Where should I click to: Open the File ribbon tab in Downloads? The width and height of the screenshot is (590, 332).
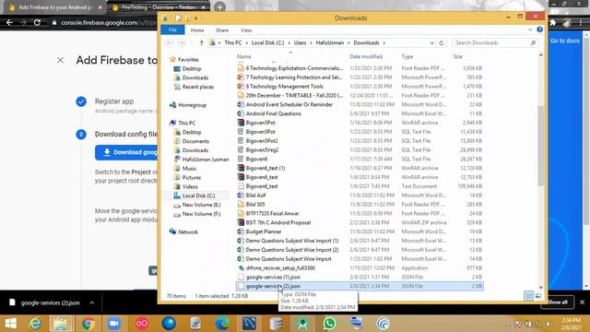click(x=172, y=30)
